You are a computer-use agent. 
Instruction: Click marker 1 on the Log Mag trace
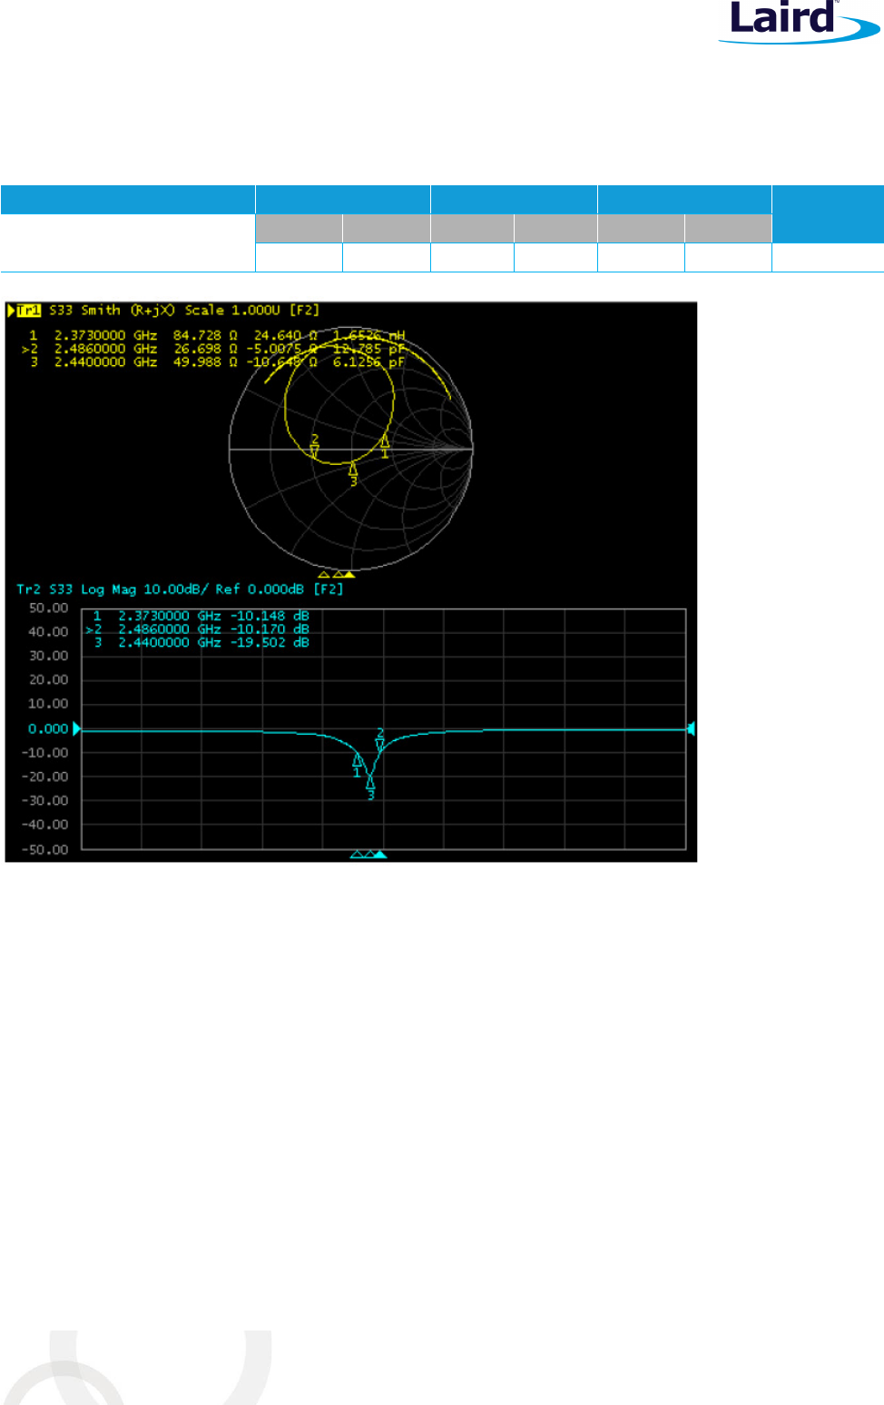click(x=358, y=764)
